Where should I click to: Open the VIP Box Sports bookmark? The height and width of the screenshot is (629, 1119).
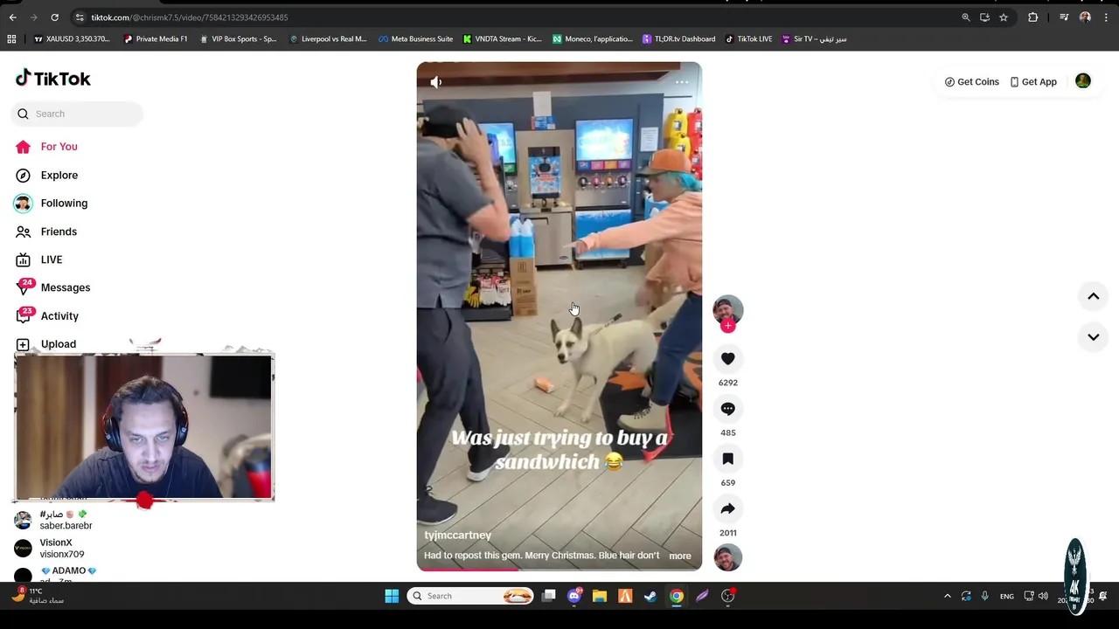coord(238,38)
